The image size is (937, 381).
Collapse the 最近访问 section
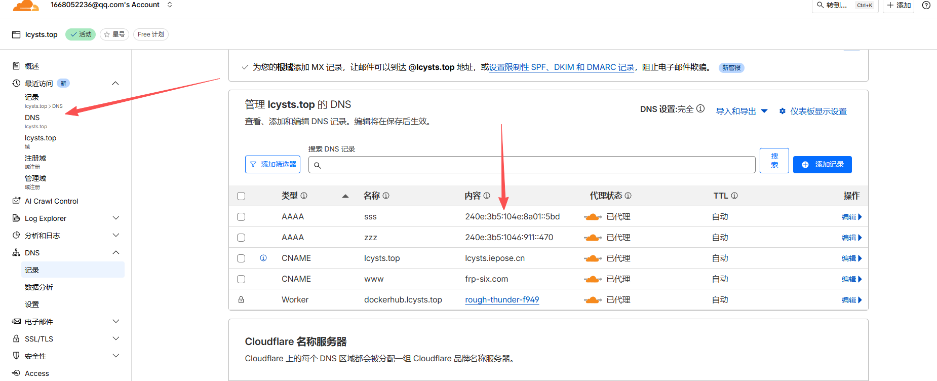pyautogui.click(x=115, y=83)
